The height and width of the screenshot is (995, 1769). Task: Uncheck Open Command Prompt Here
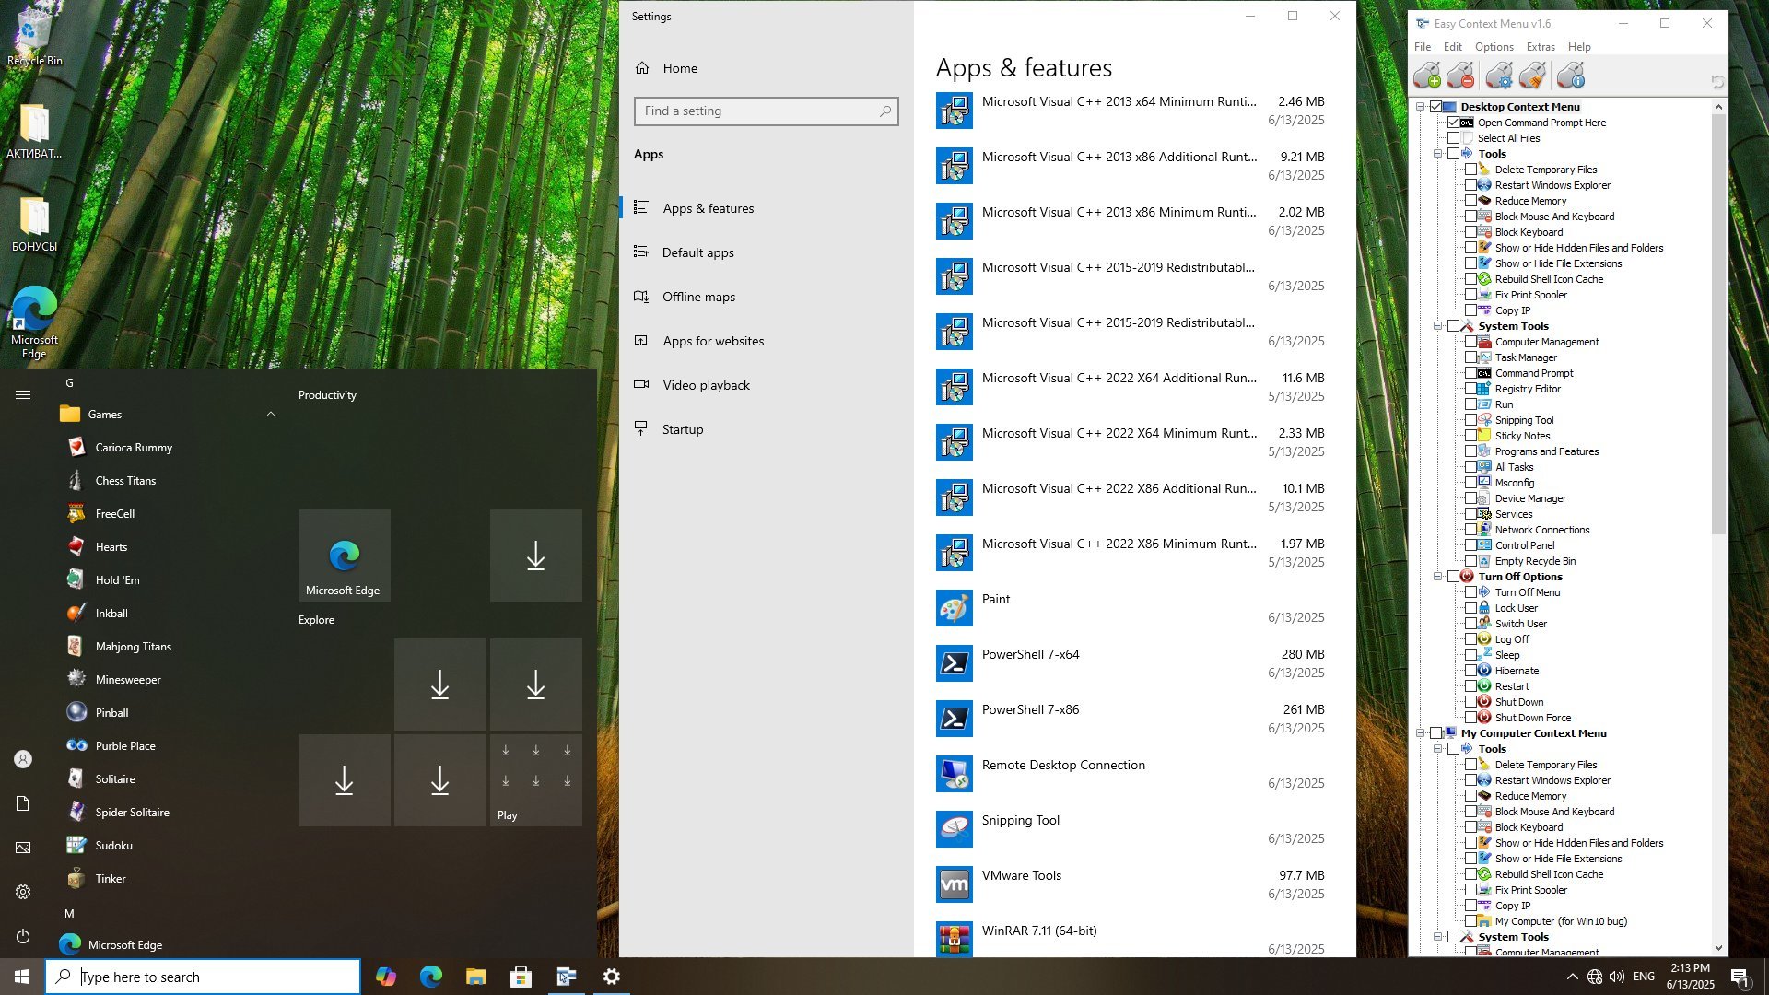click(1454, 123)
